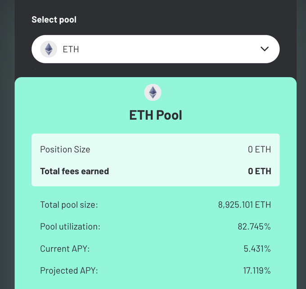Click the Position Size label
Screen dimensions: 306x289
point(65,149)
